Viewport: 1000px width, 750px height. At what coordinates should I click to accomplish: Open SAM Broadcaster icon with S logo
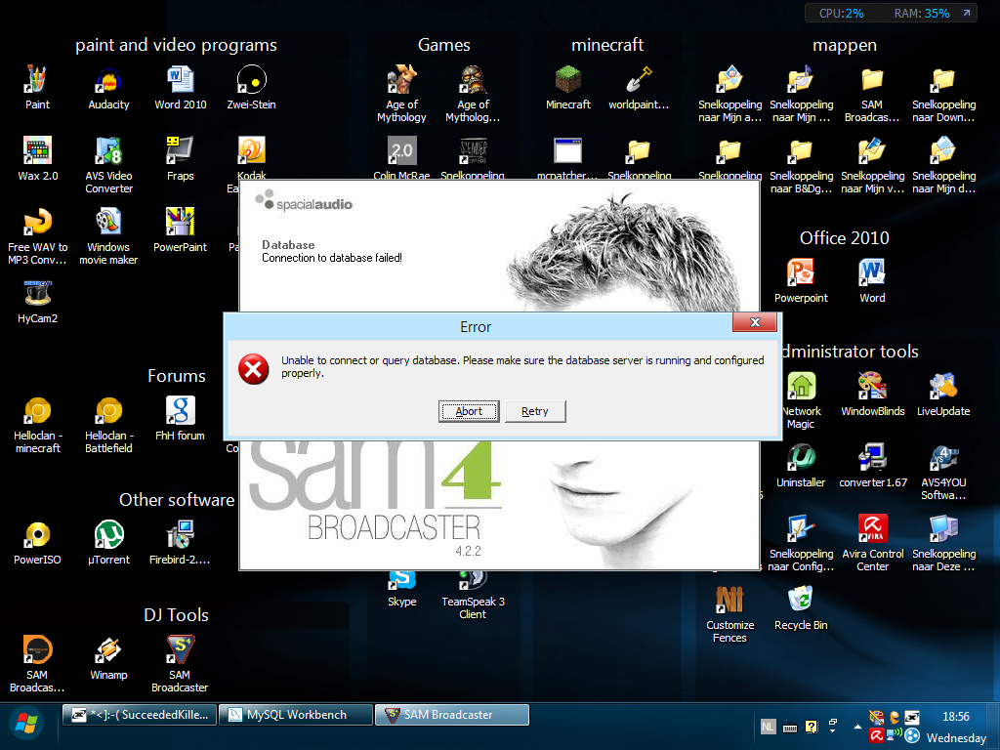[x=180, y=664]
